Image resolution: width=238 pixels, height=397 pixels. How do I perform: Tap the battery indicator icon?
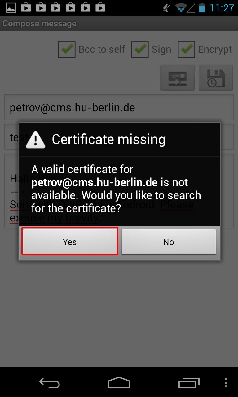tap(202, 7)
